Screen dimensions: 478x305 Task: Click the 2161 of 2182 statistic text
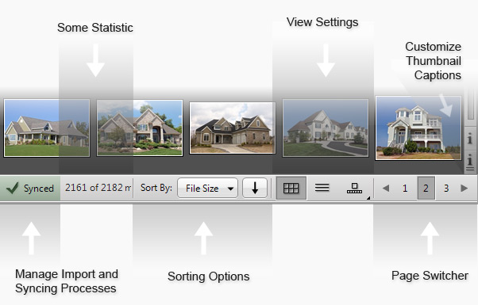pos(98,188)
